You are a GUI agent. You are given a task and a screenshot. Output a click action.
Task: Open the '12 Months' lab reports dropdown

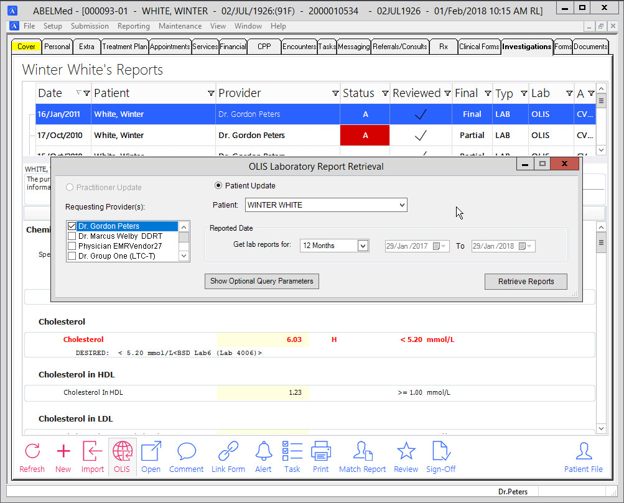coord(362,246)
